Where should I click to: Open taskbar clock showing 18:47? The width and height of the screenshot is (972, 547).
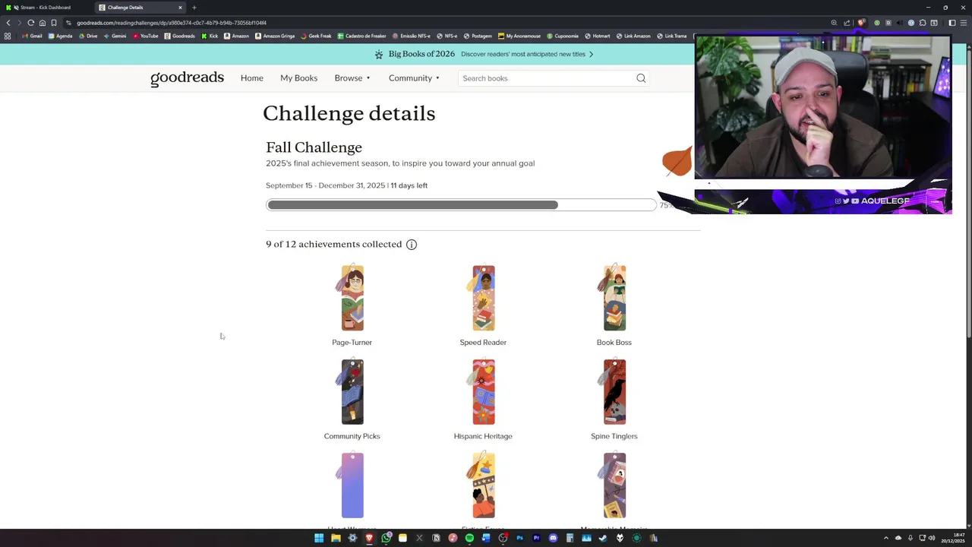(x=954, y=538)
